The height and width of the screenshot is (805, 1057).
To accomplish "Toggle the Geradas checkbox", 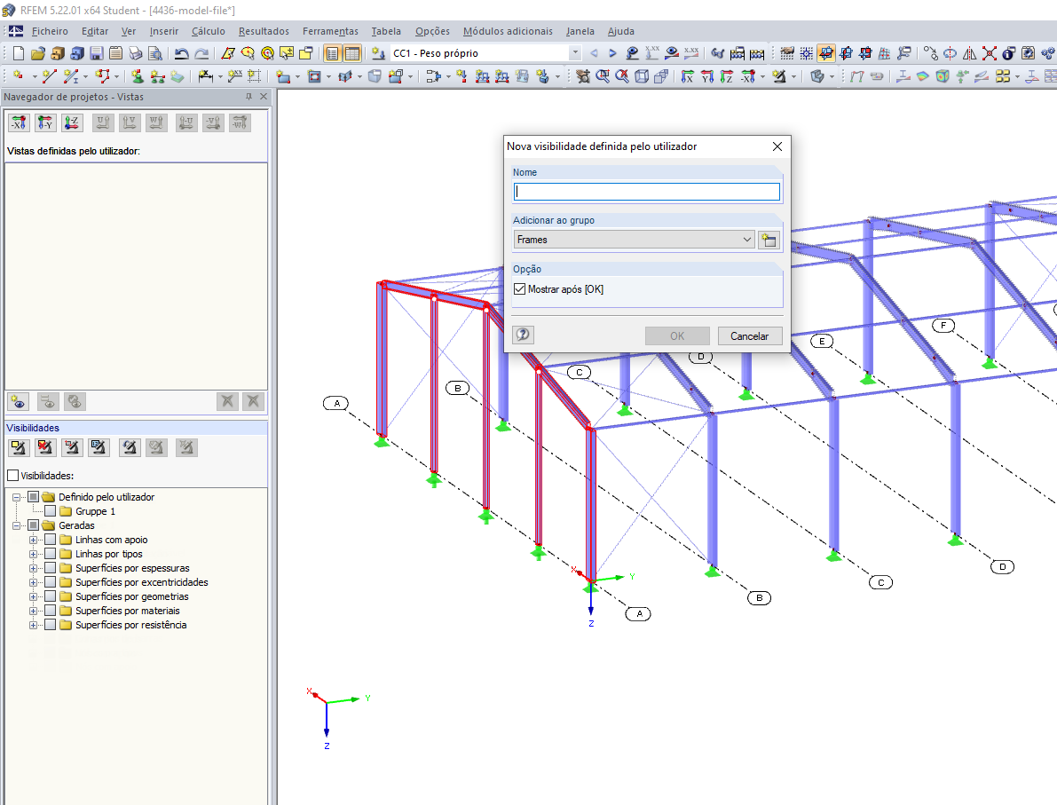I will click(33, 525).
